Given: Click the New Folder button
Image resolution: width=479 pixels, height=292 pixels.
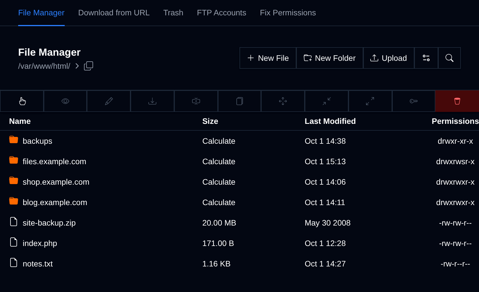Looking at the screenshot, I should [x=330, y=58].
